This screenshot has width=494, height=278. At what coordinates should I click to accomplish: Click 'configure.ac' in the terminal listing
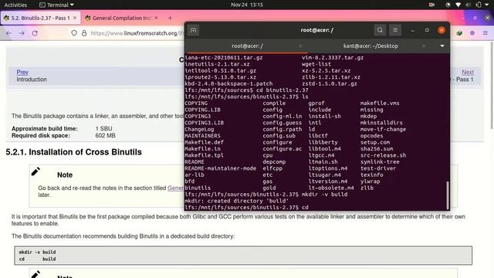[x=283, y=149]
